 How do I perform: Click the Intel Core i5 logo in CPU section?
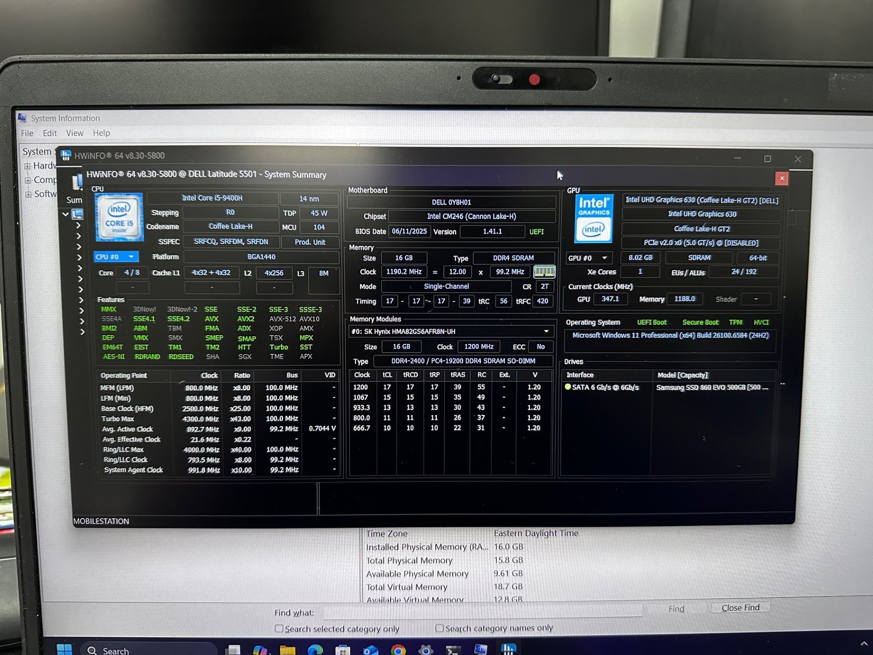(118, 217)
